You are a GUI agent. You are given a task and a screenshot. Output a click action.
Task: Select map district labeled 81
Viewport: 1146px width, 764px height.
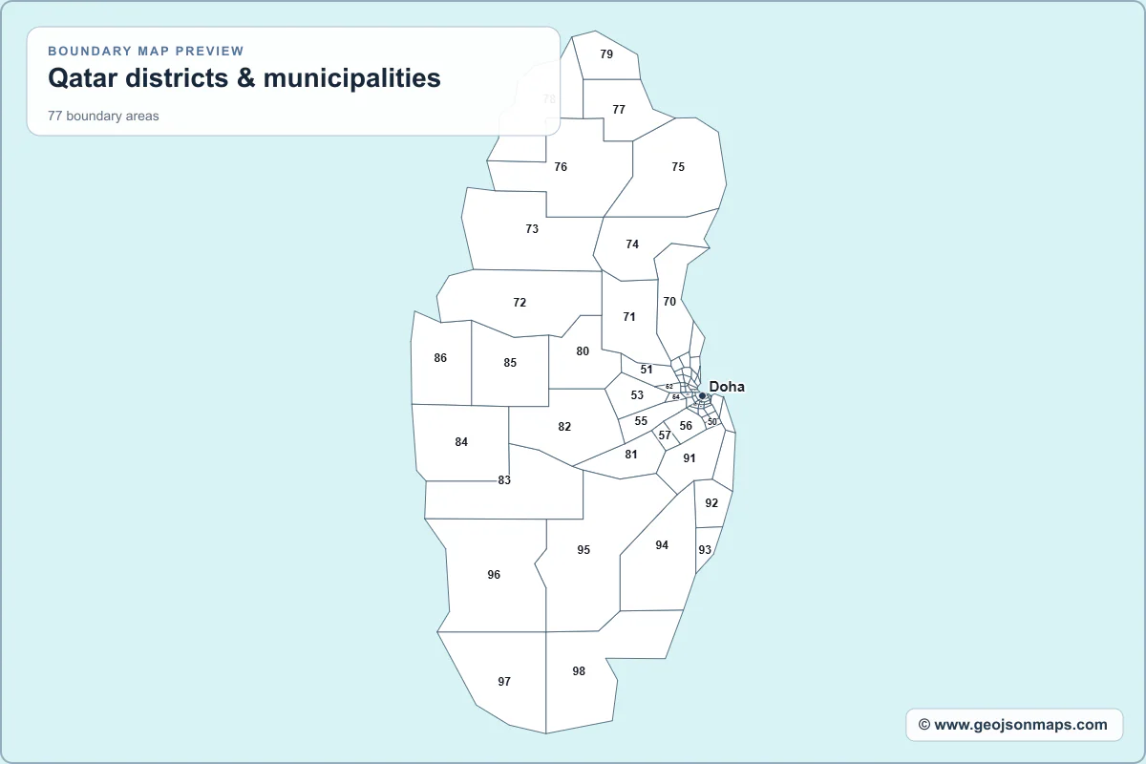pyautogui.click(x=631, y=455)
